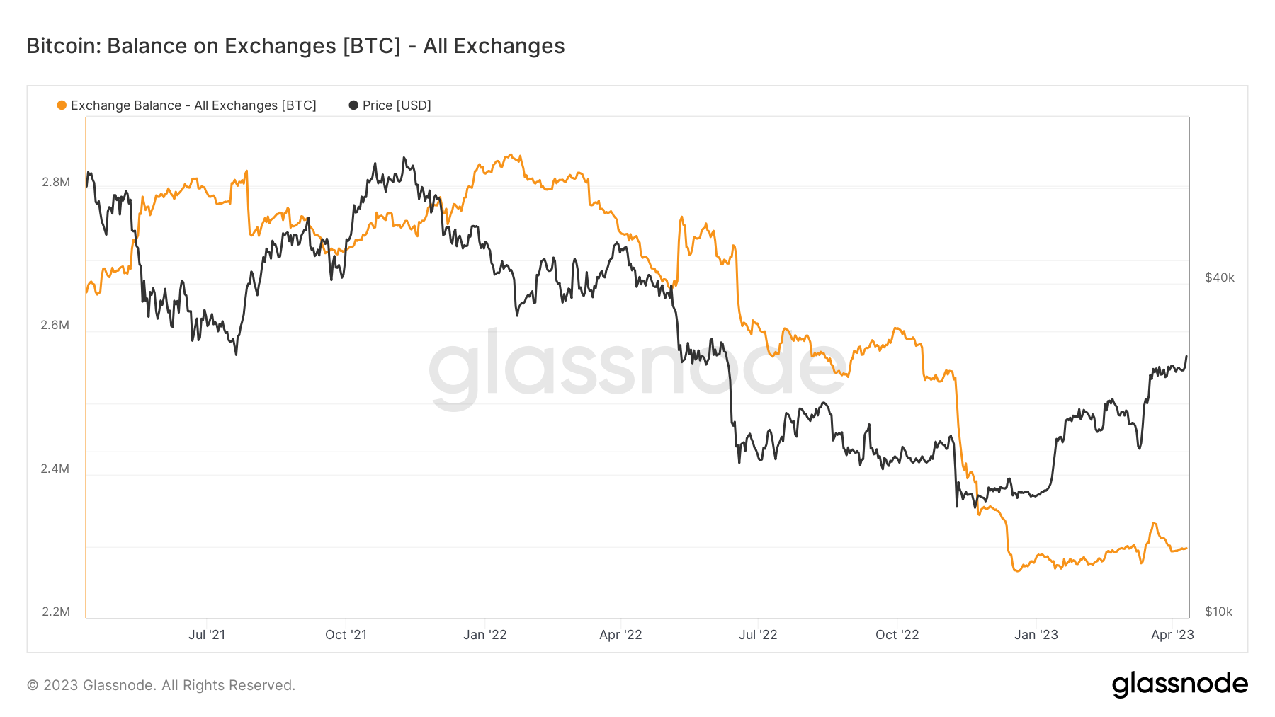Click the Apr '23 x-axis label
The width and height of the screenshot is (1275, 717).
[1172, 635]
